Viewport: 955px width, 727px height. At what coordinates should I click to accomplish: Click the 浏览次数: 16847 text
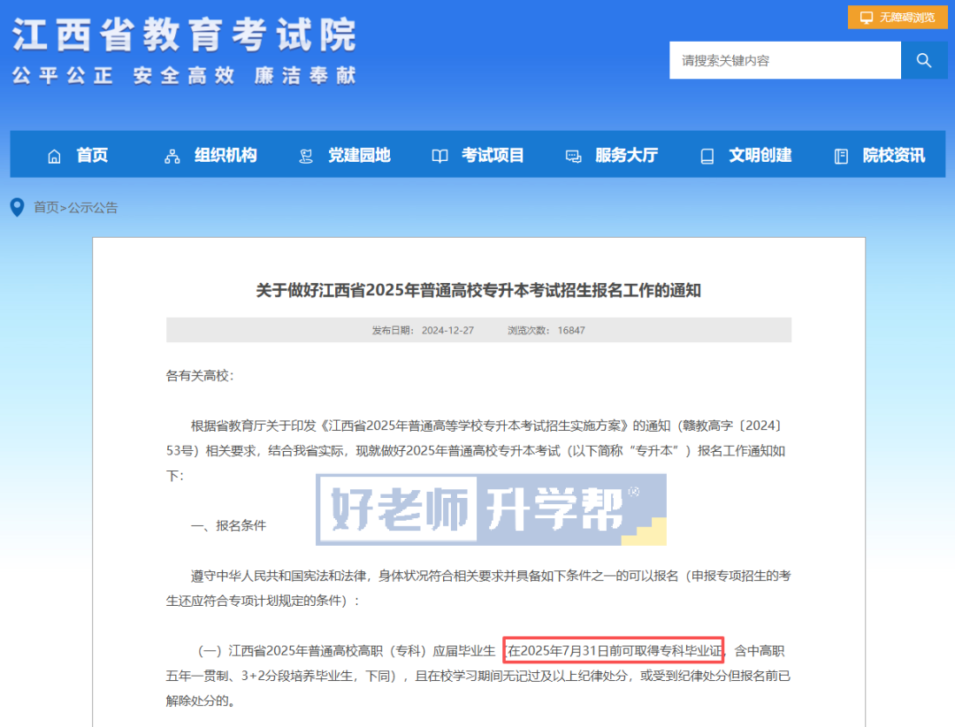click(546, 330)
